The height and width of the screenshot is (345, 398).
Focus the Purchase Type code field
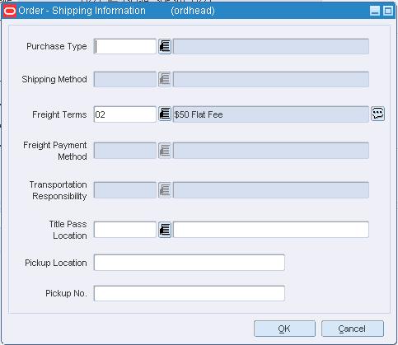click(125, 46)
